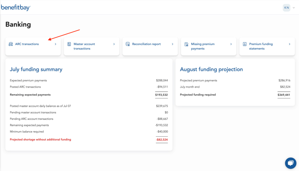
Task: Go to the Reconciliation report label
Action: coord(146,44)
